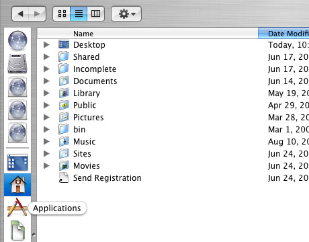
Task: Switch to column view
Action: click(95, 14)
